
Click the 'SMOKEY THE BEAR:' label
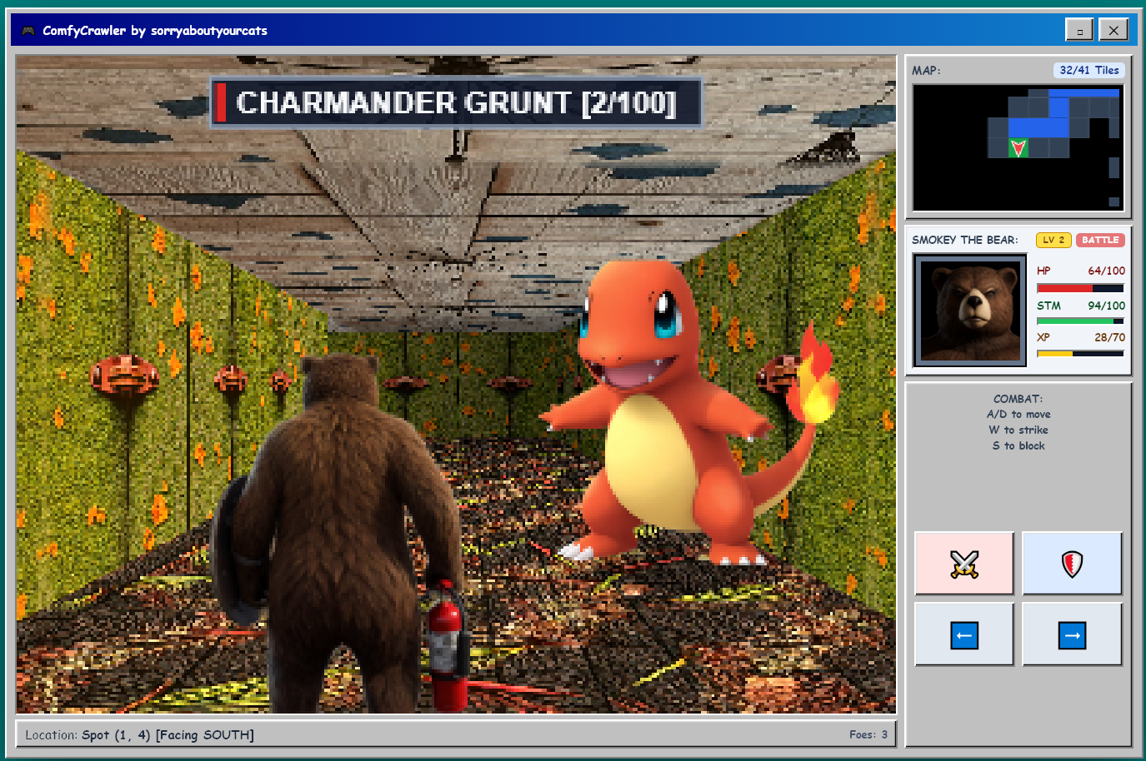pyautogui.click(x=965, y=240)
